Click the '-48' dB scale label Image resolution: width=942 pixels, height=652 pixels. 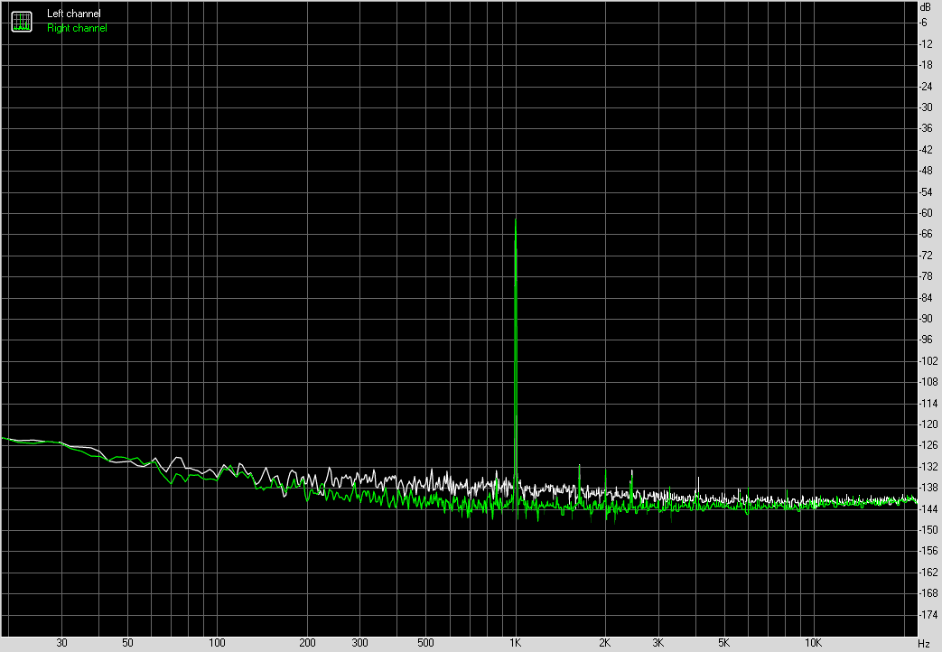[927, 171]
